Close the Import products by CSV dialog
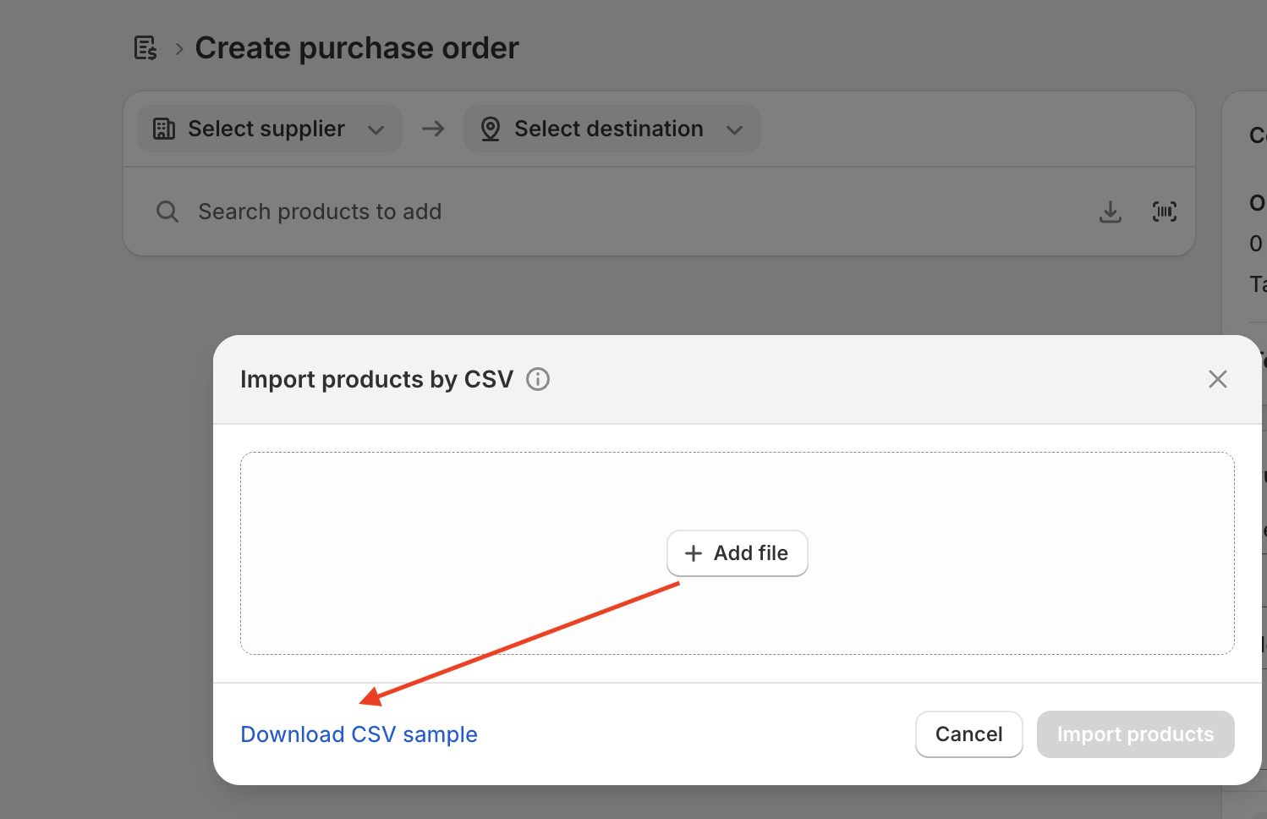 click(1218, 379)
